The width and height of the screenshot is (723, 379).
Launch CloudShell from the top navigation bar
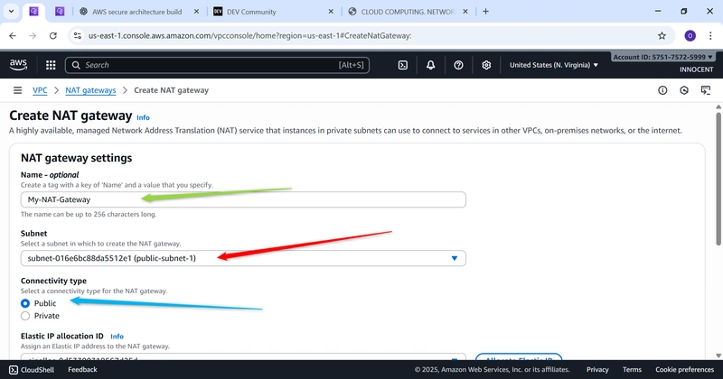pyautogui.click(x=402, y=65)
